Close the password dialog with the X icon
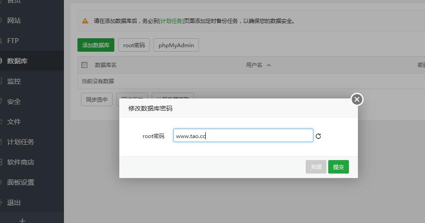The width and height of the screenshot is (425, 223). (357, 99)
